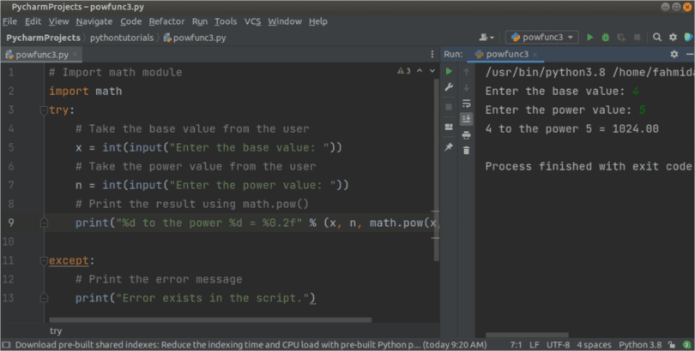The height and width of the screenshot is (351, 695).
Task: Click gutter line number 9
Action: tap(11, 223)
